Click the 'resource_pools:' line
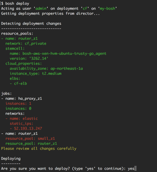 17,34
